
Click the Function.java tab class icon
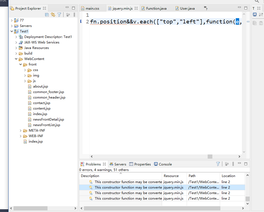(143, 8)
